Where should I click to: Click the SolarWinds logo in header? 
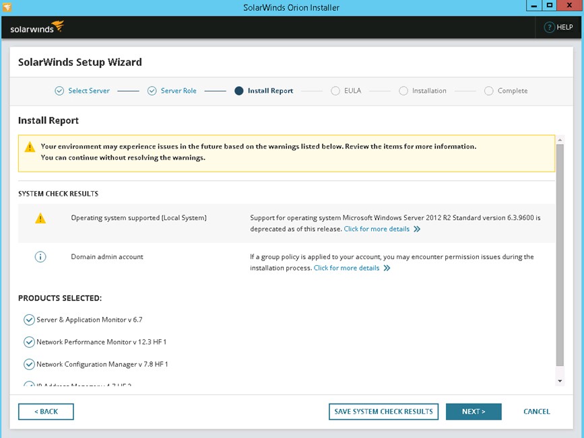pos(37,28)
